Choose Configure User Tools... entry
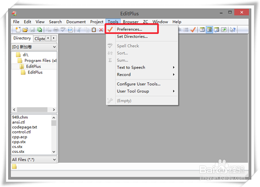Screen dimensions: 260x187 (142, 84)
